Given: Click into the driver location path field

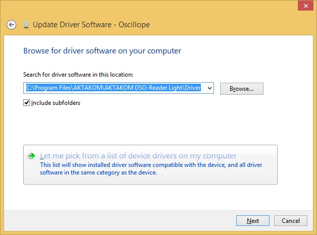Looking at the screenshot, I should [119, 88].
